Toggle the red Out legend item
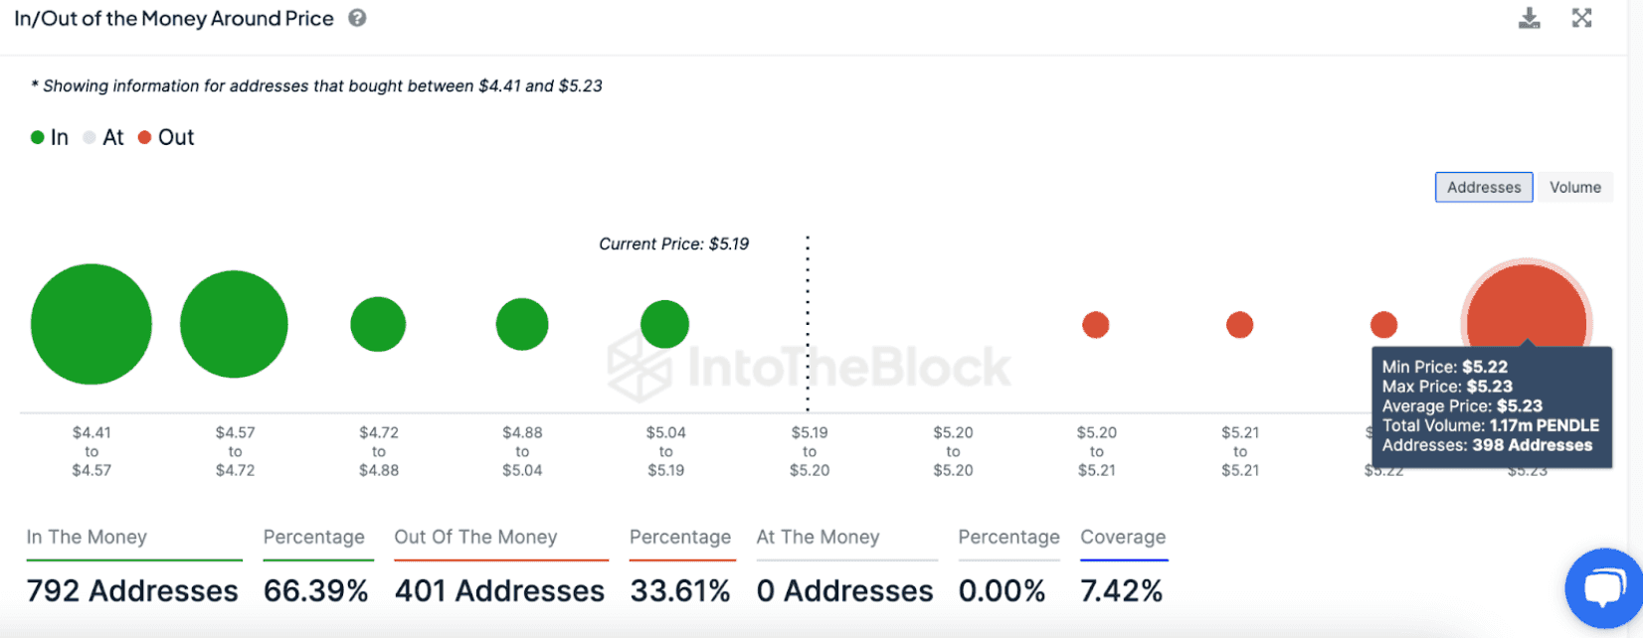 166,137
